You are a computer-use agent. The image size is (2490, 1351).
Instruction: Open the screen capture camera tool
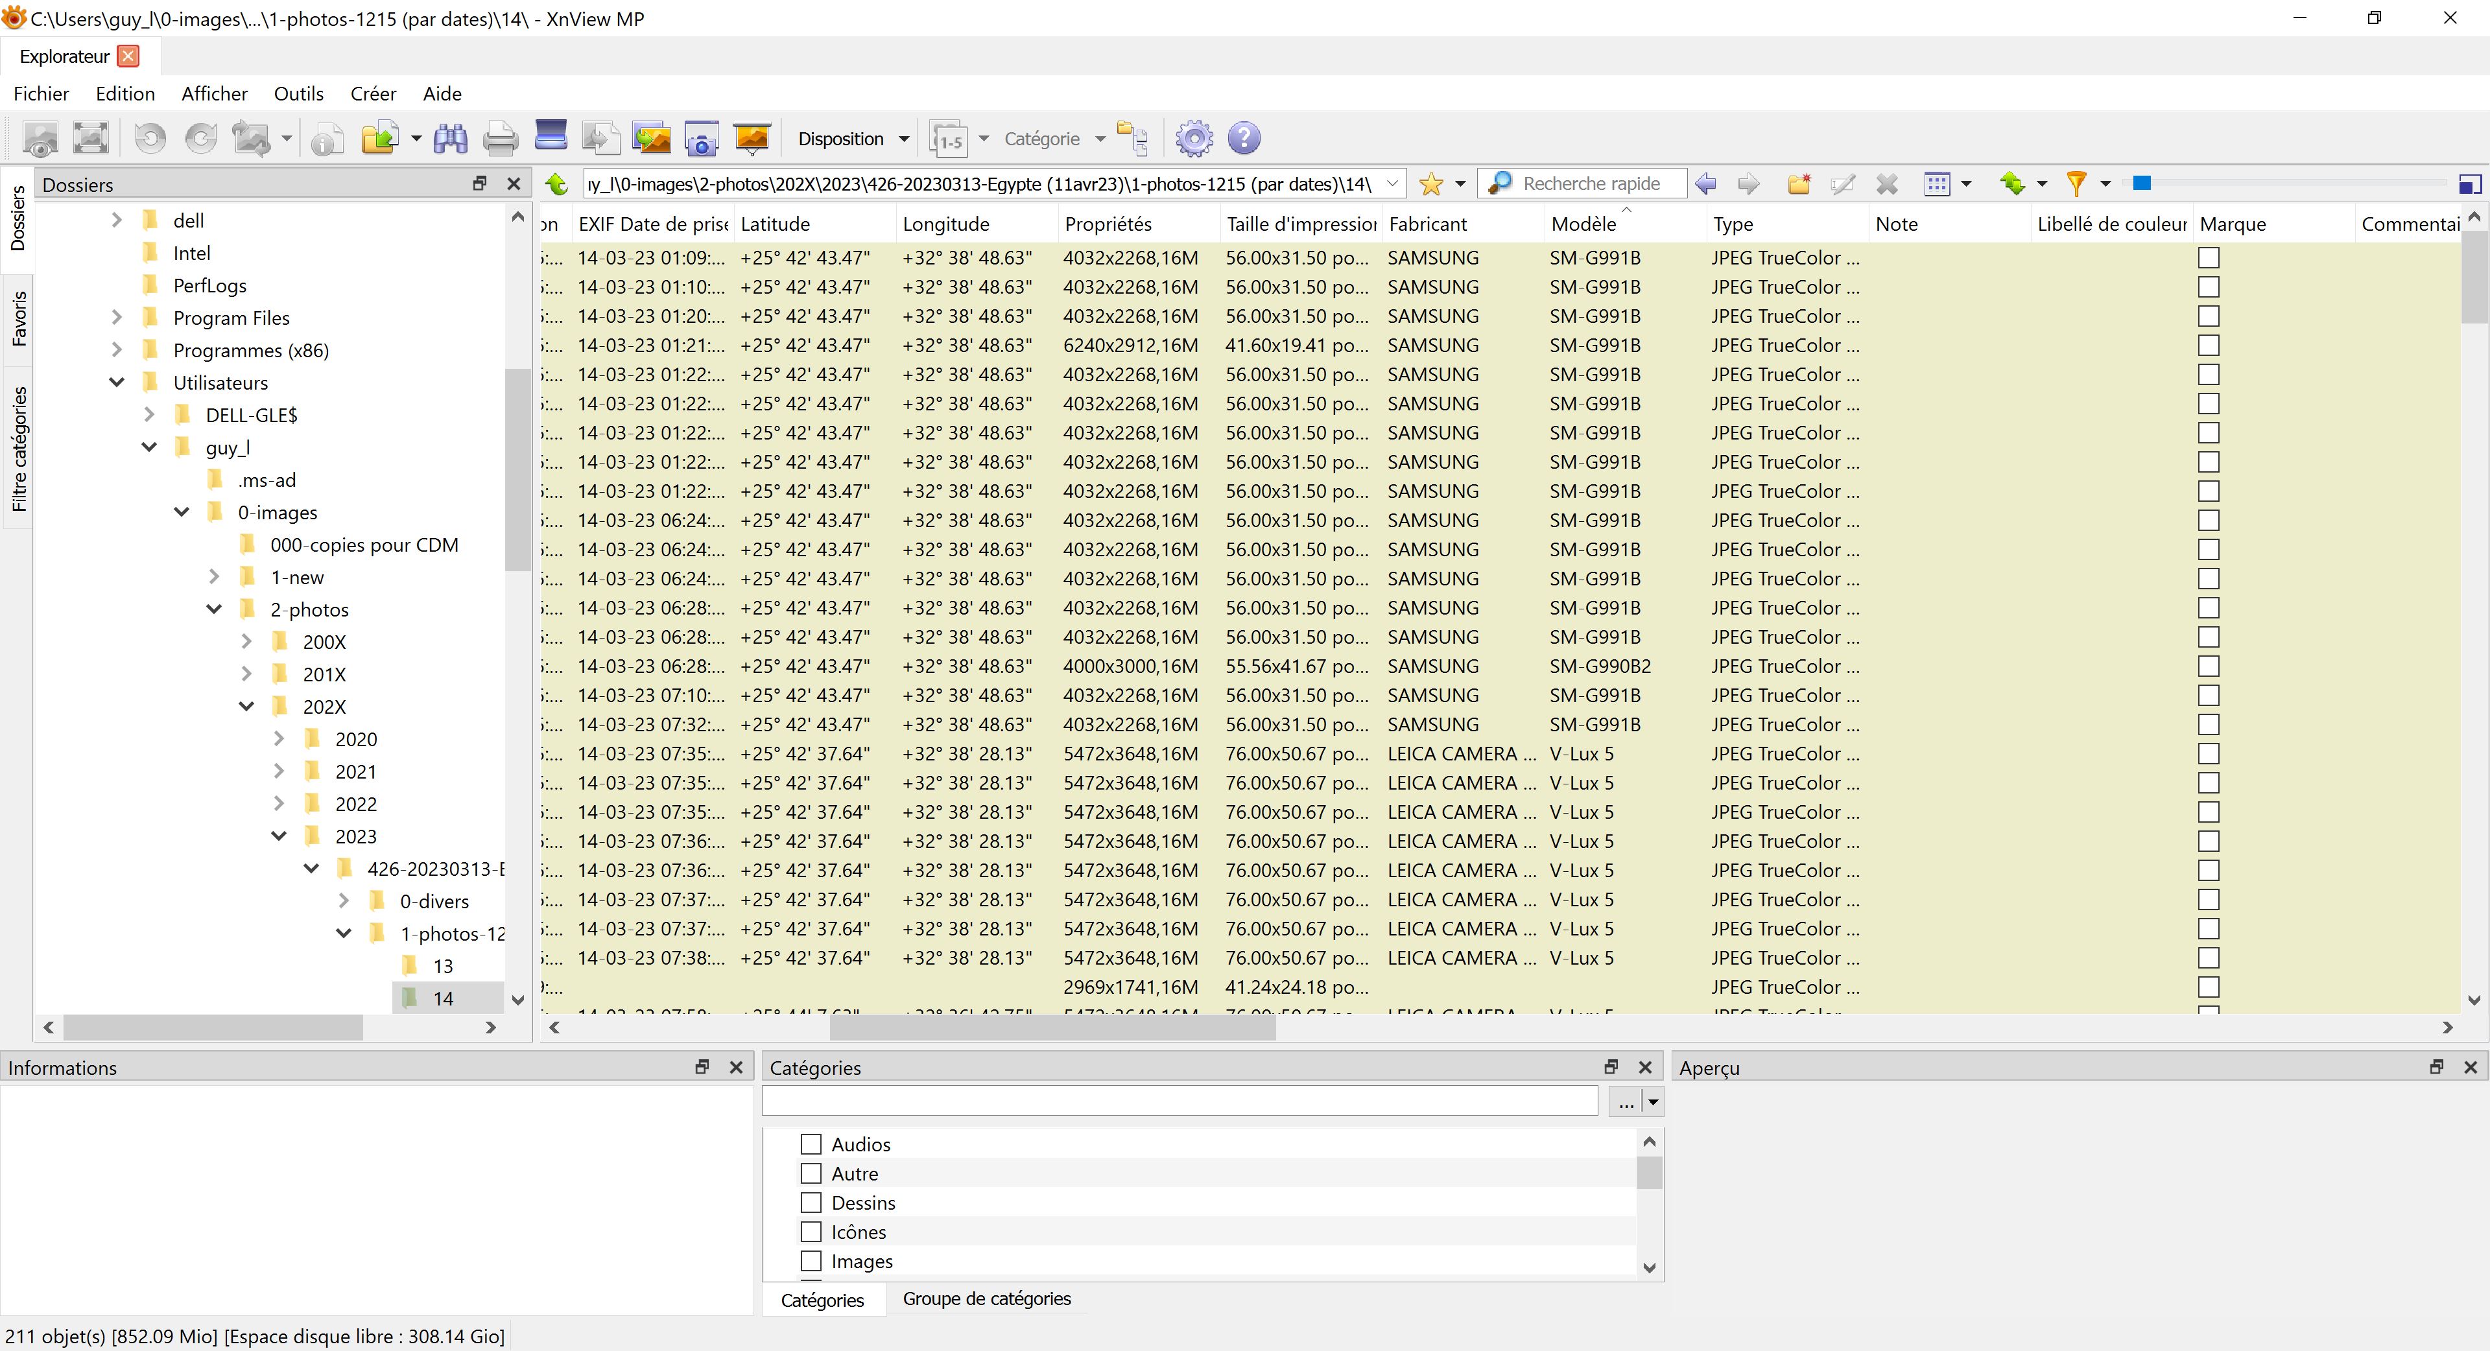click(x=701, y=139)
